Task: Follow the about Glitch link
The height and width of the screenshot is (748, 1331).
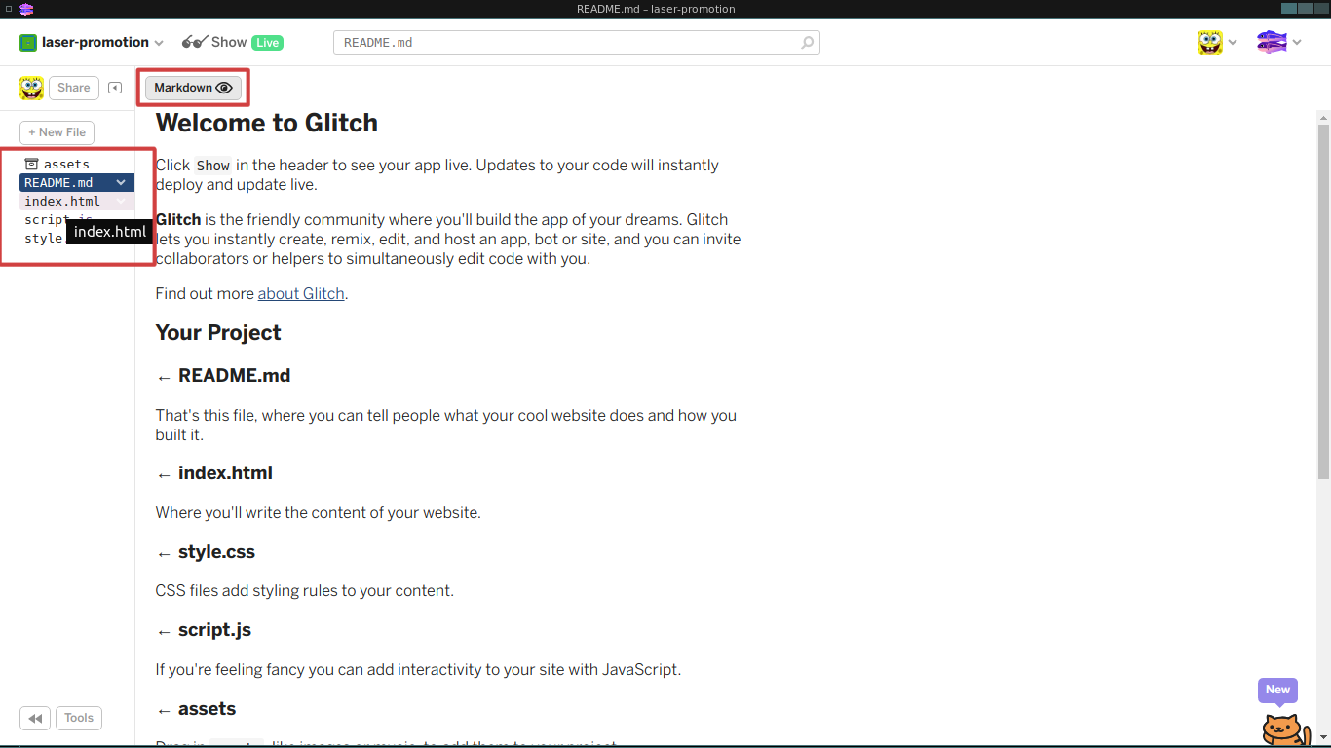Action: coord(301,293)
